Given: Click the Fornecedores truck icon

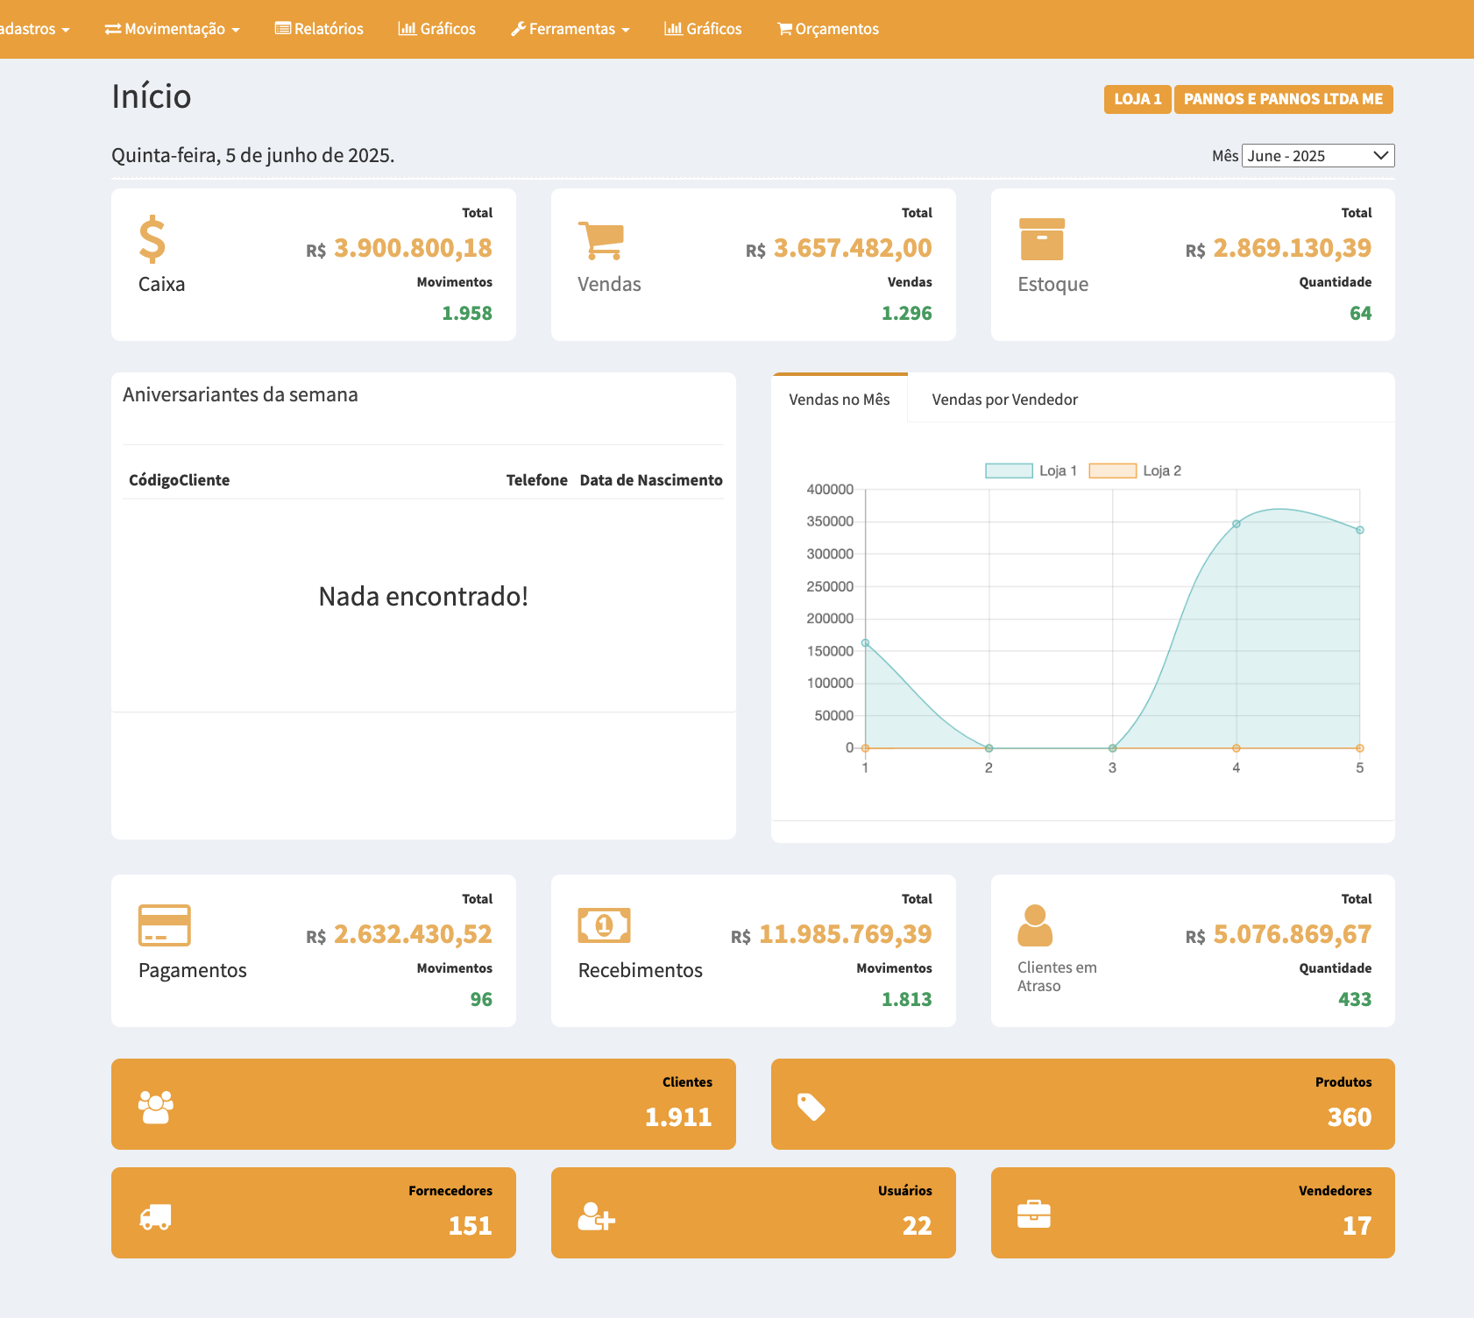Looking at the screenshot, I should 156,1216.
